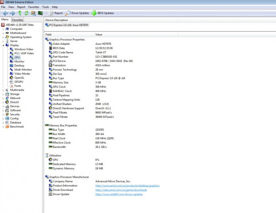276x213 pixels.
Task: Open the File menu
Action: 3,7
